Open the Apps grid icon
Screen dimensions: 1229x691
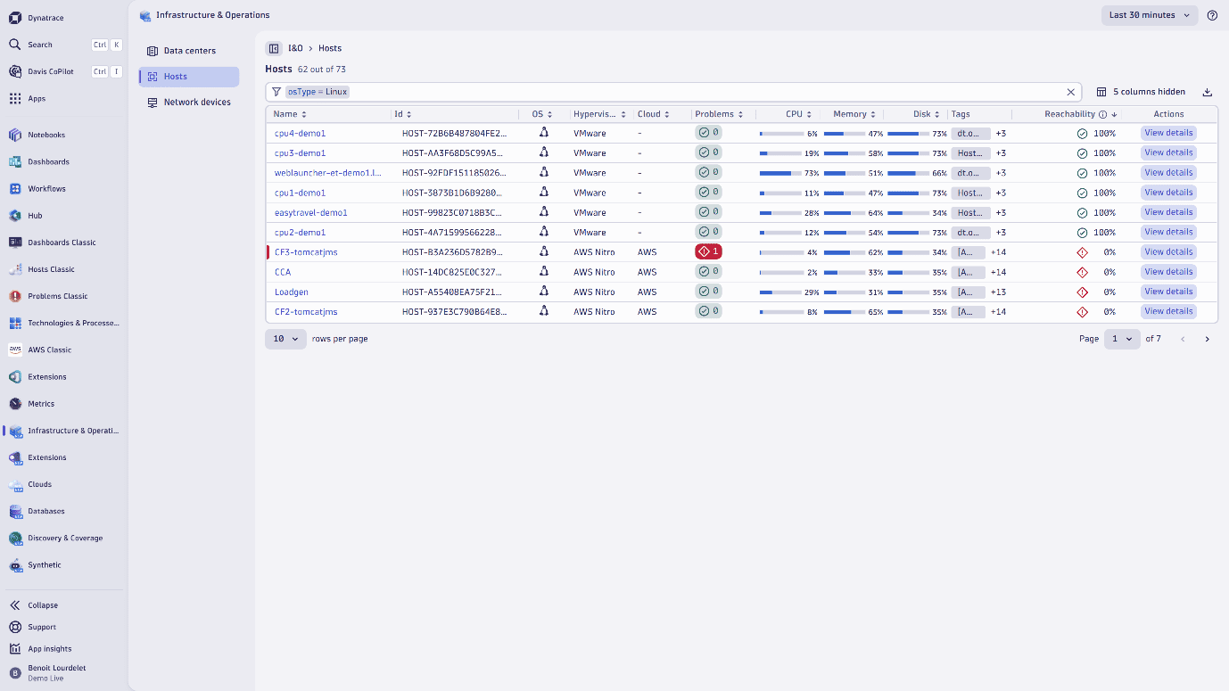coord(15,98)
